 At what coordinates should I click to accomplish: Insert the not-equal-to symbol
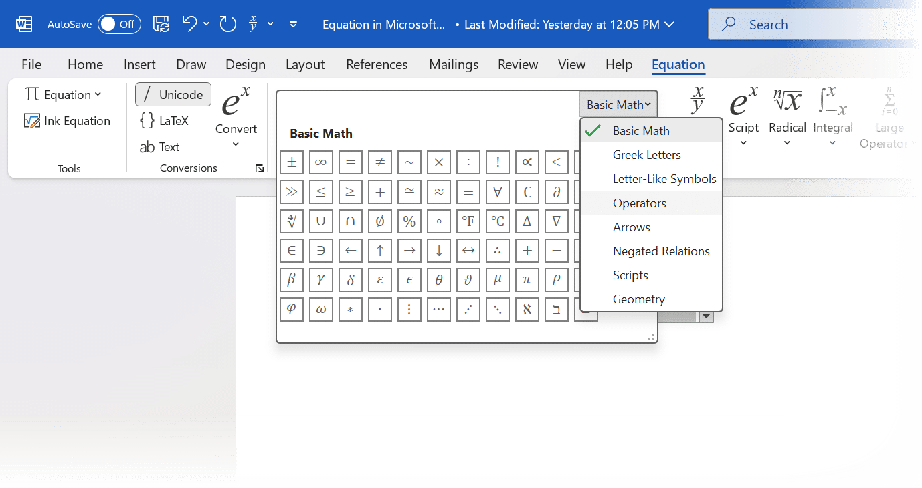tap(380, 162)
